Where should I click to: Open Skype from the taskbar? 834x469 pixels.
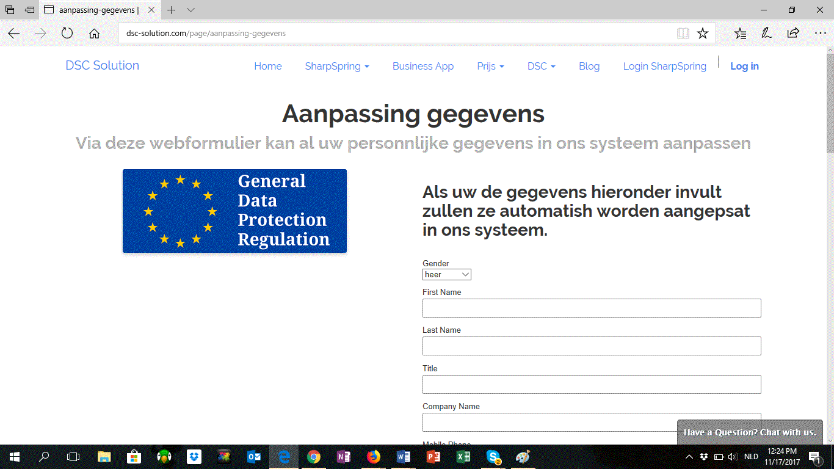coord(493,456)
